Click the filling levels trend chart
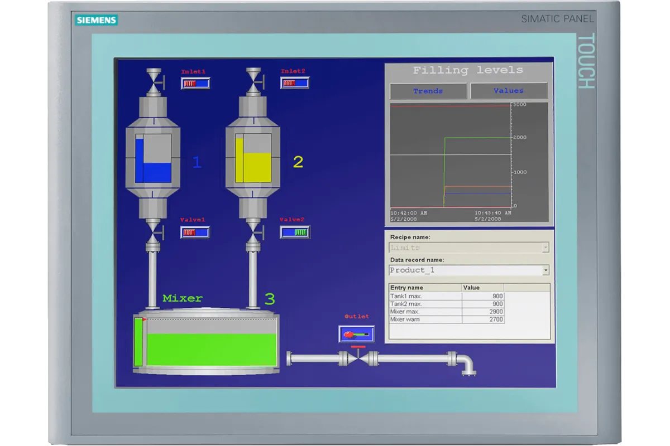 450,156
